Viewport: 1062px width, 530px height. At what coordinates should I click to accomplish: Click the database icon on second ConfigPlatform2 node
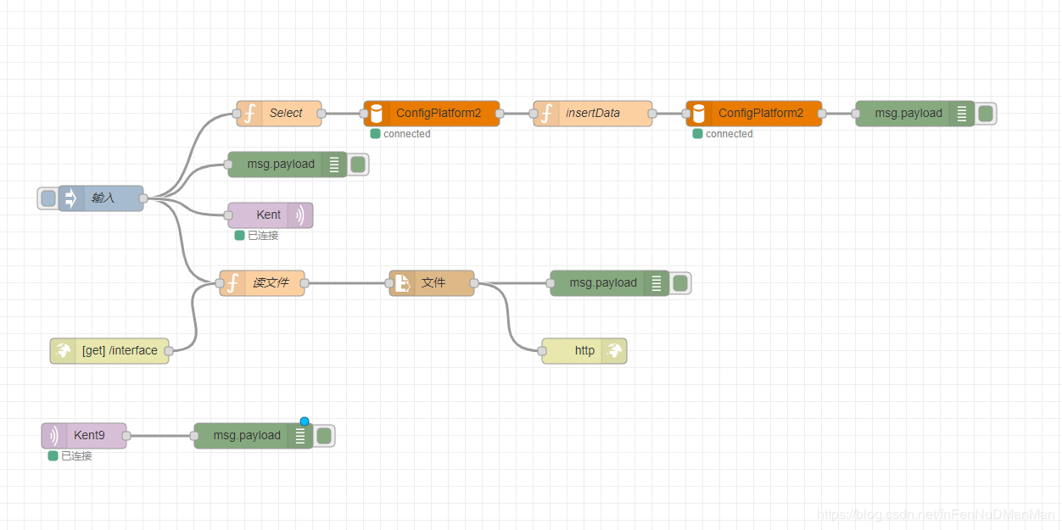[x=698, y=113]
